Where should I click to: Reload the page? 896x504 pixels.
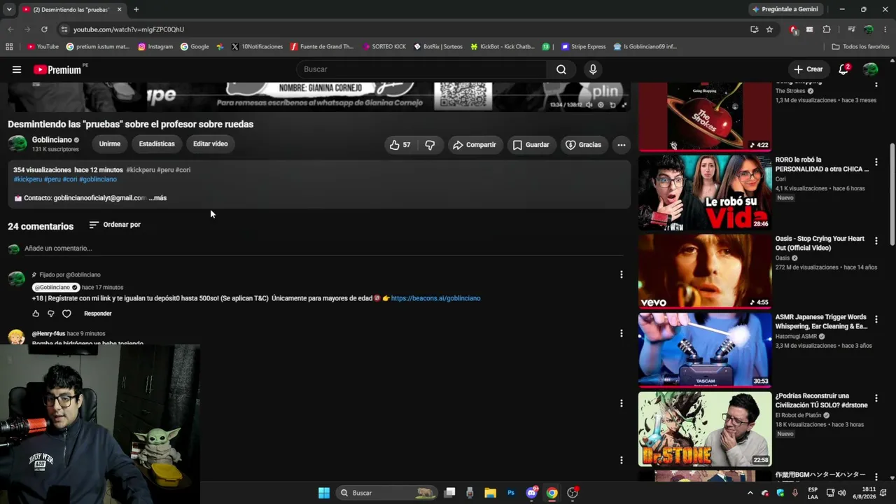(x=44, y=29)
